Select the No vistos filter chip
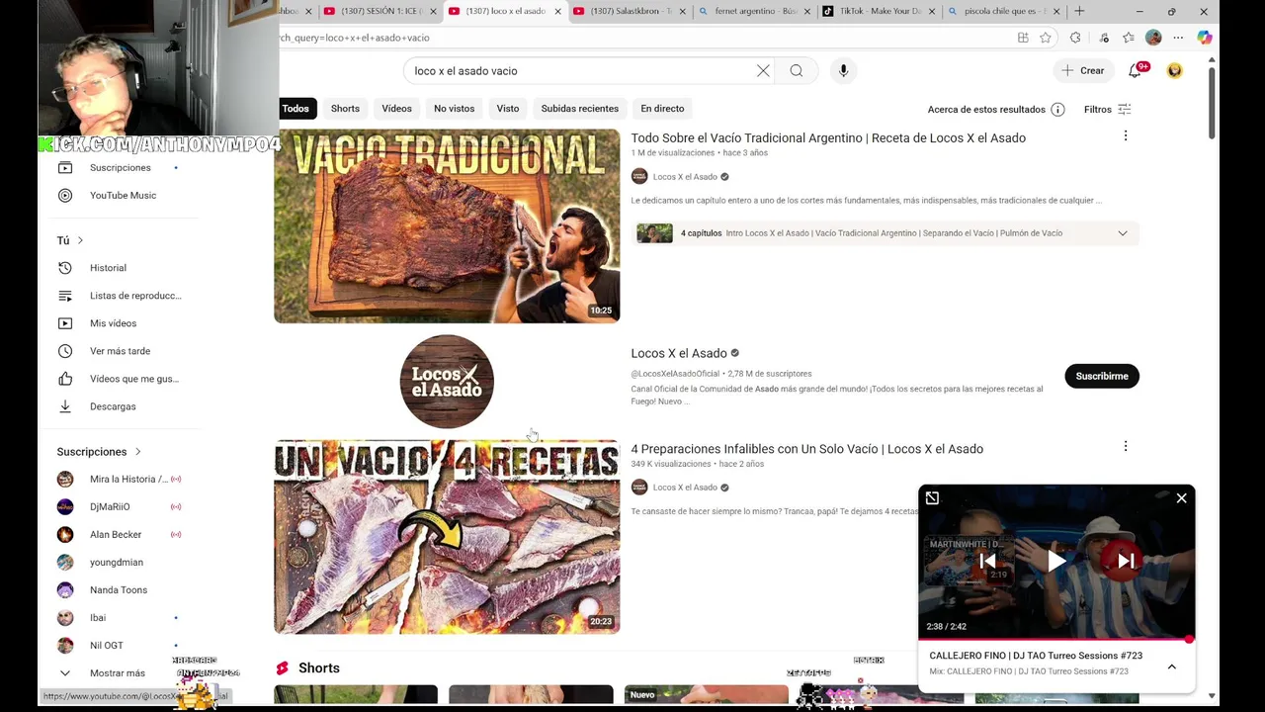 454,109
